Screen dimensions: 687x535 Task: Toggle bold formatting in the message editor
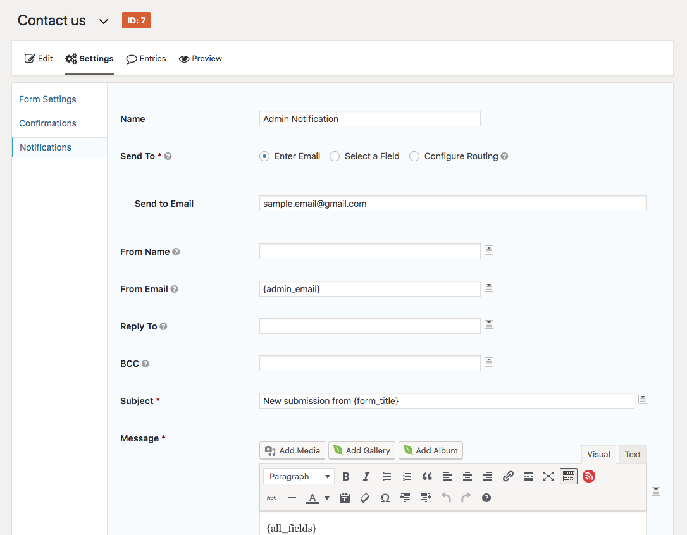click(346, 477)
